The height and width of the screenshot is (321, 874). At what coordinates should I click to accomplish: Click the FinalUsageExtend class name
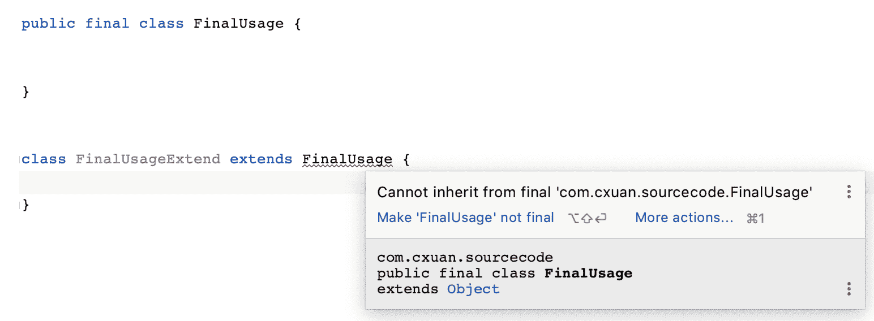tap(148, 159)
